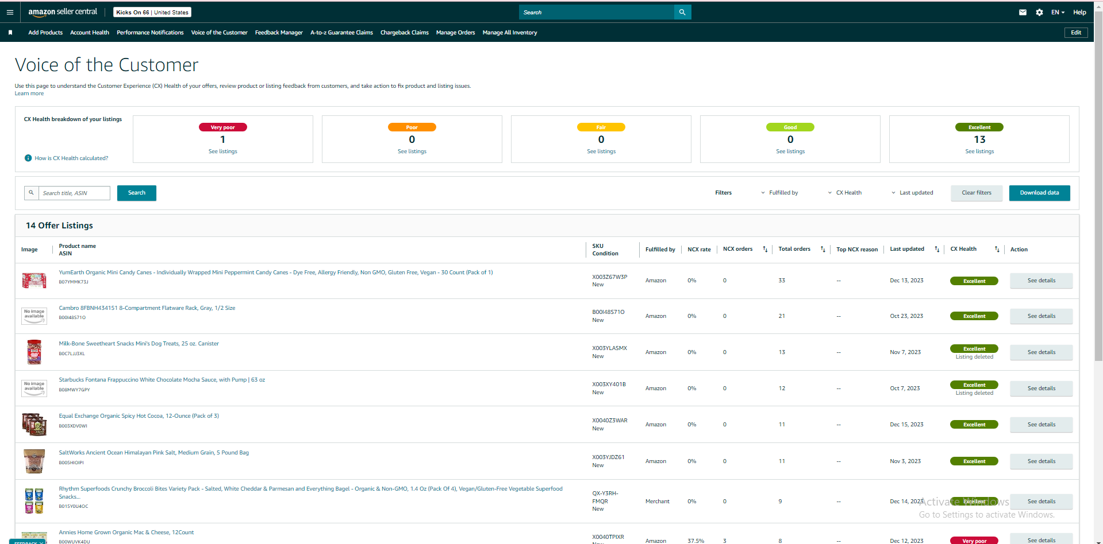Open Account Health menu item

click(x=90, y=33)
